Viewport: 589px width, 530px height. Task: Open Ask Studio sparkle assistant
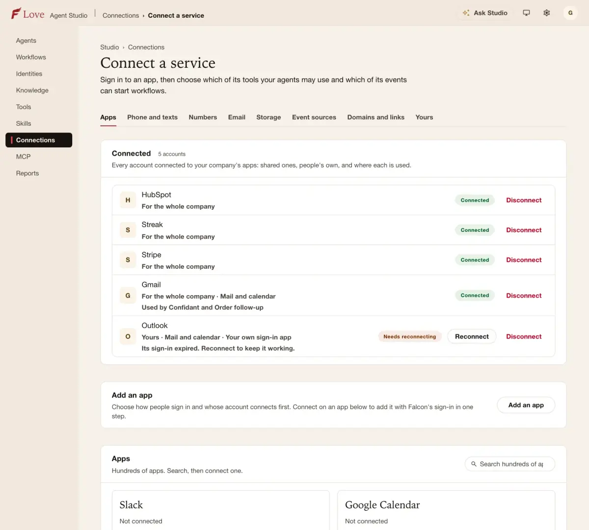[485, 13]
